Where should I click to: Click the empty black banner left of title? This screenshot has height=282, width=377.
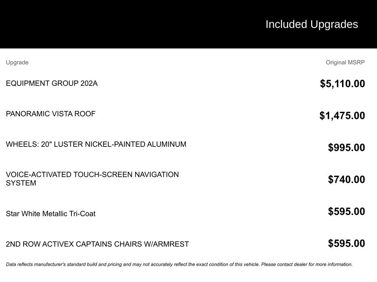[x=110, y=24]
